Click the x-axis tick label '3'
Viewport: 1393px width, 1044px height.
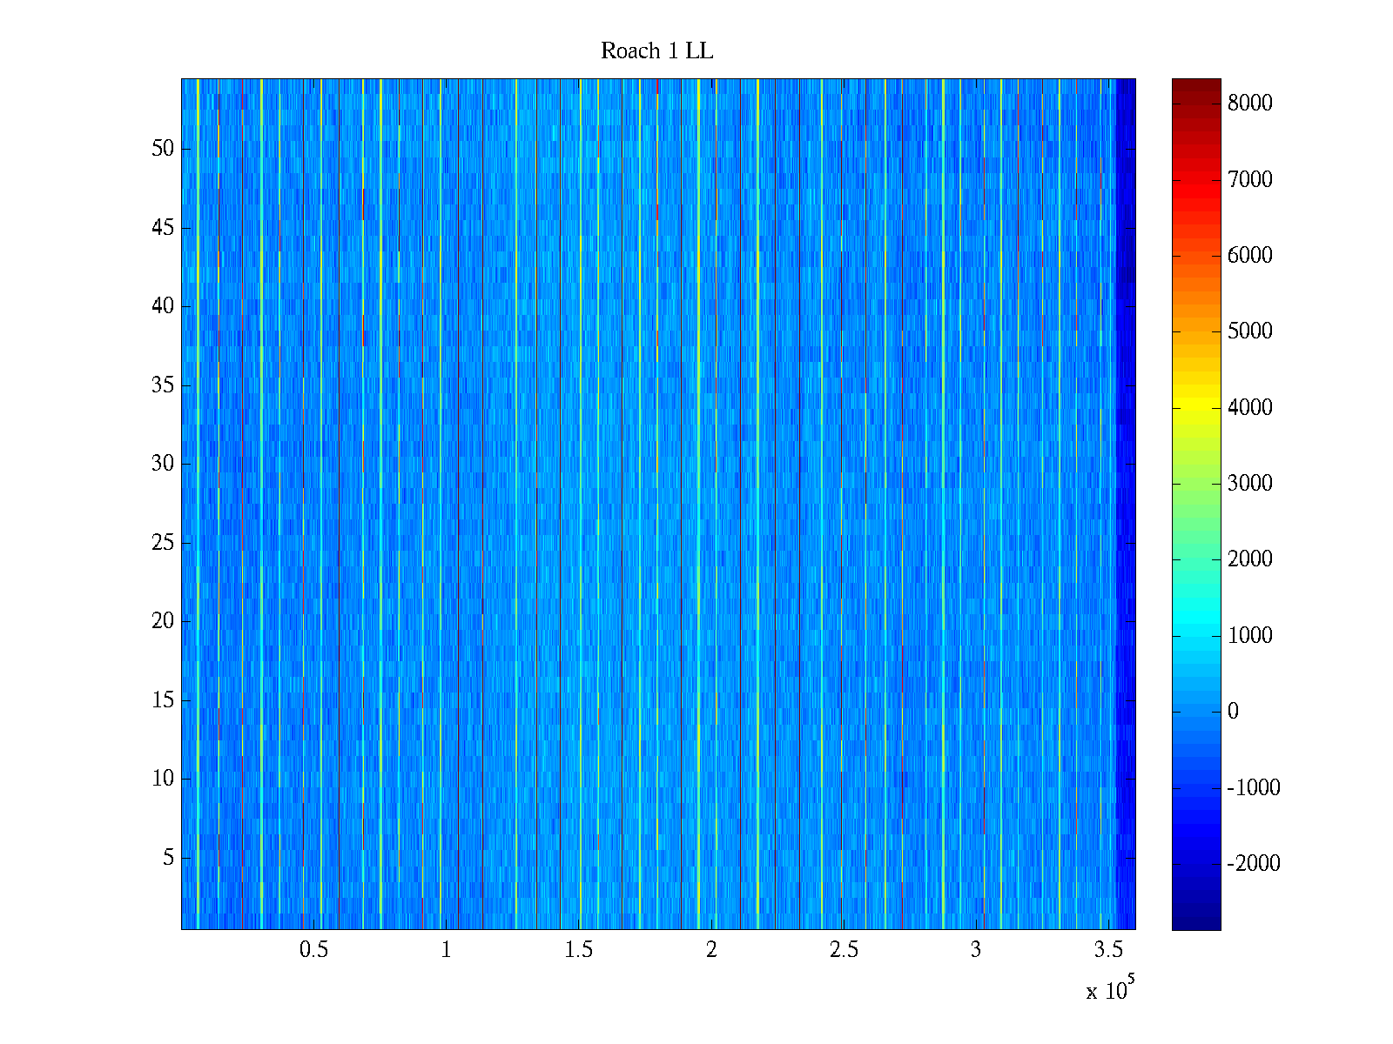(976, 950)
